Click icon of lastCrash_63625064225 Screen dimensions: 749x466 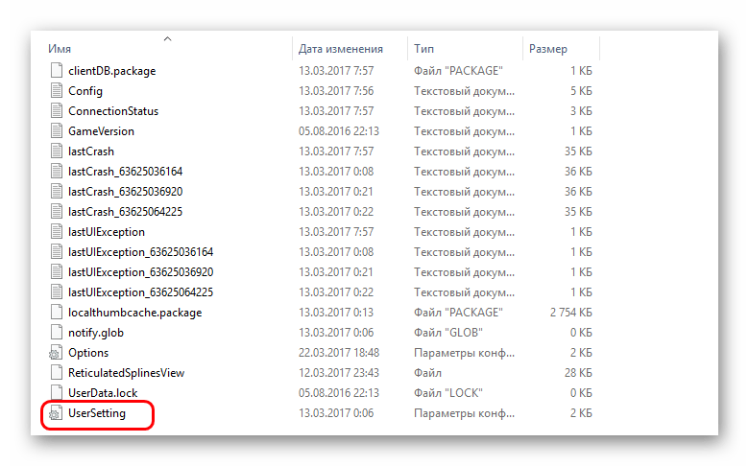pyautogui.click(x=57, y=211)
